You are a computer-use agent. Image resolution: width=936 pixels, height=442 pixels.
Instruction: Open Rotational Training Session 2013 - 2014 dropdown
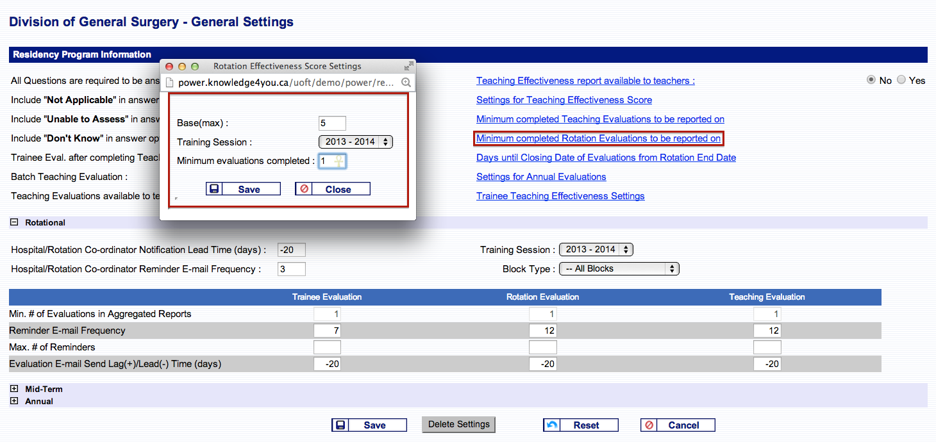click(596, 250)
